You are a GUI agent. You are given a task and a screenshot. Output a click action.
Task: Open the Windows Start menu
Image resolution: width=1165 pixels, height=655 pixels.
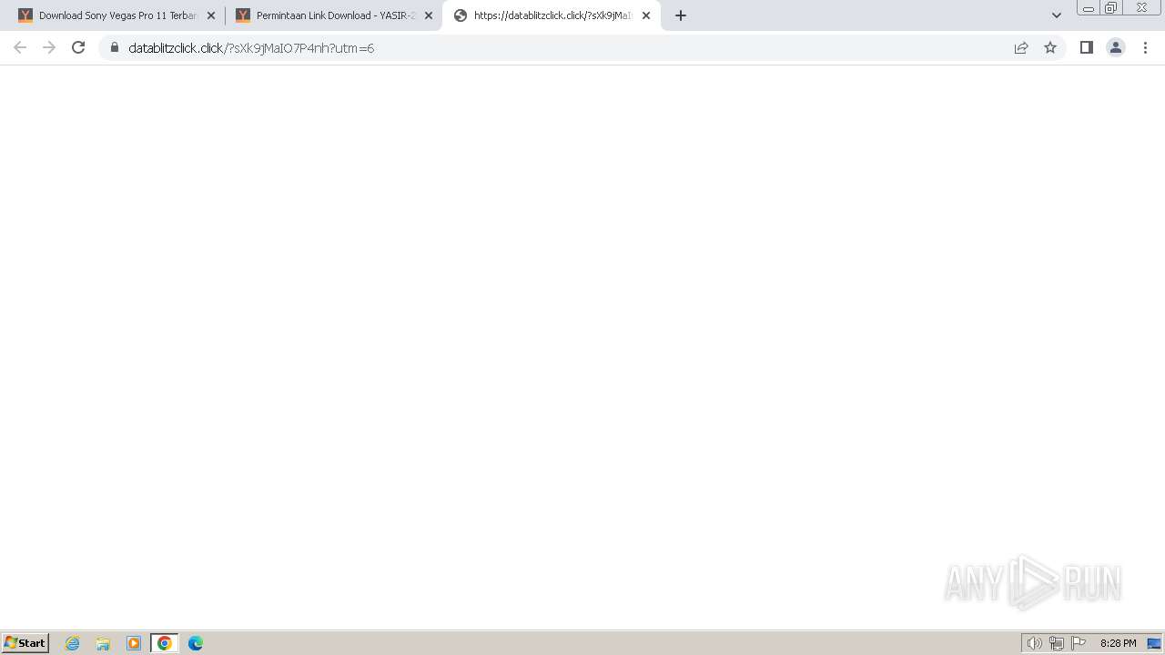(25, 643)
